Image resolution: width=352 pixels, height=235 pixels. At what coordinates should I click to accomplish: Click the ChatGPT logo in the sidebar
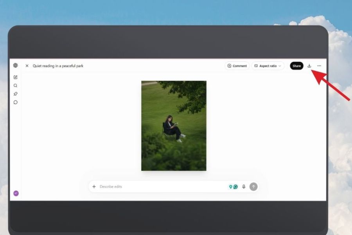pos(16,65)
